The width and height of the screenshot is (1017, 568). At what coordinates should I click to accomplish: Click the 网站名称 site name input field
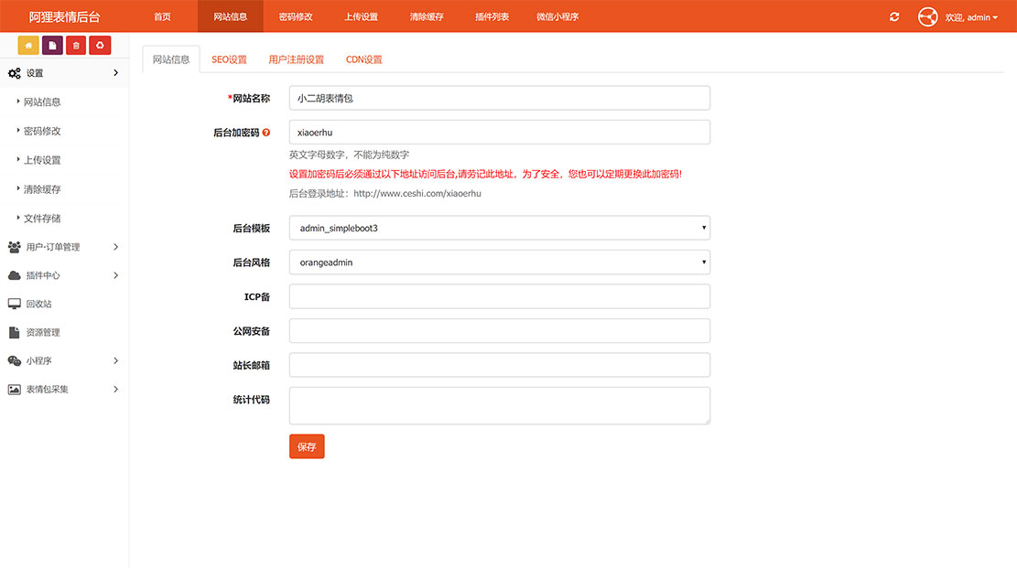click(x=499, y=97)
